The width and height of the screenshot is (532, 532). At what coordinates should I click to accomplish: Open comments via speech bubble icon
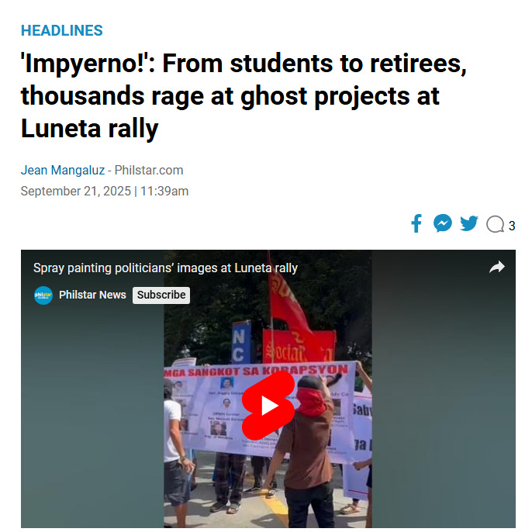click(495, 224)
